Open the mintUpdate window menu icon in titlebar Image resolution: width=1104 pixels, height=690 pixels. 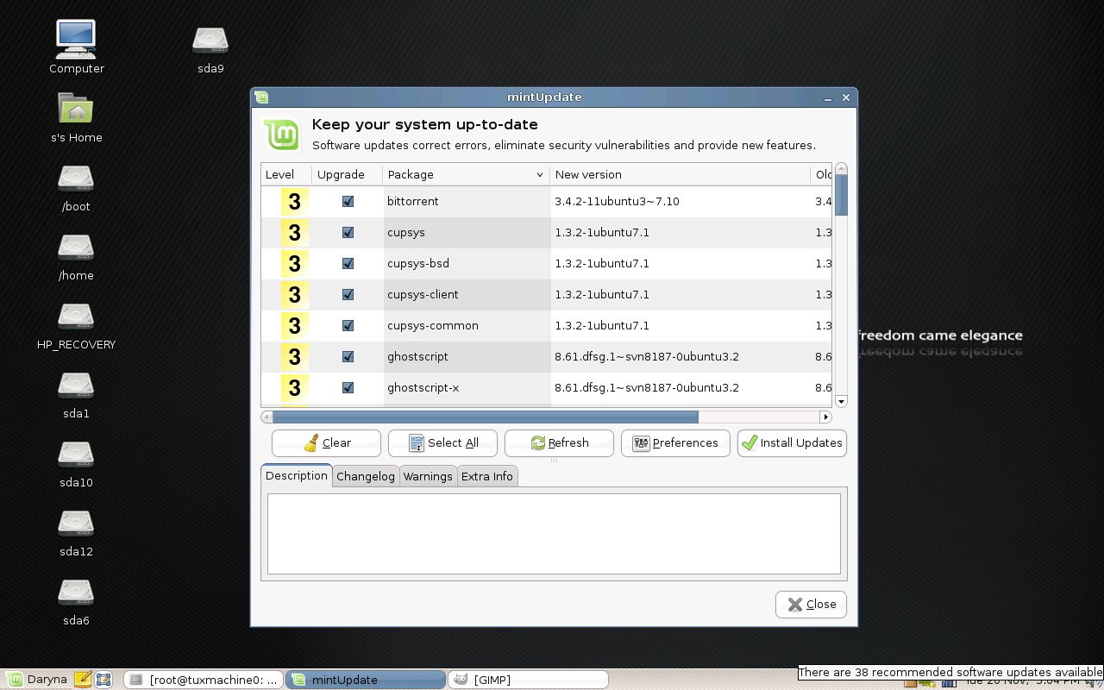pyautogui.click(x=262, y=97)
